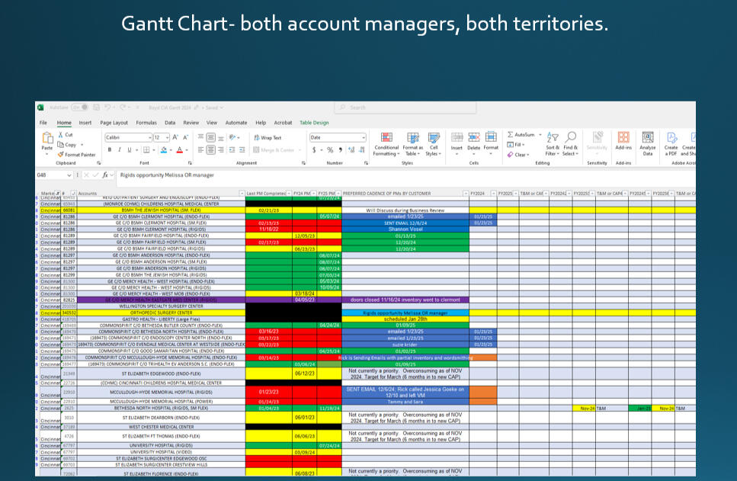Switch to the Page Layout tab

tap(114, 123)
